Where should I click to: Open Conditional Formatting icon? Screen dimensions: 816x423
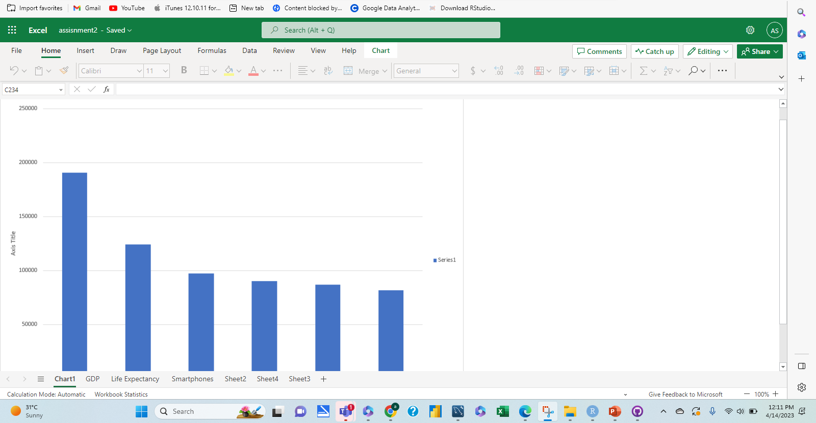click(x=539, y=71)
